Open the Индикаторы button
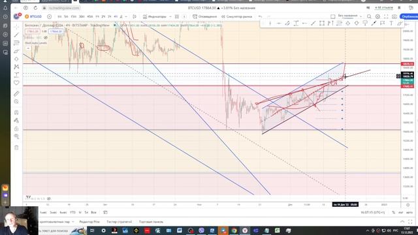This screenshot has width=418, height=235. point(154,16)
